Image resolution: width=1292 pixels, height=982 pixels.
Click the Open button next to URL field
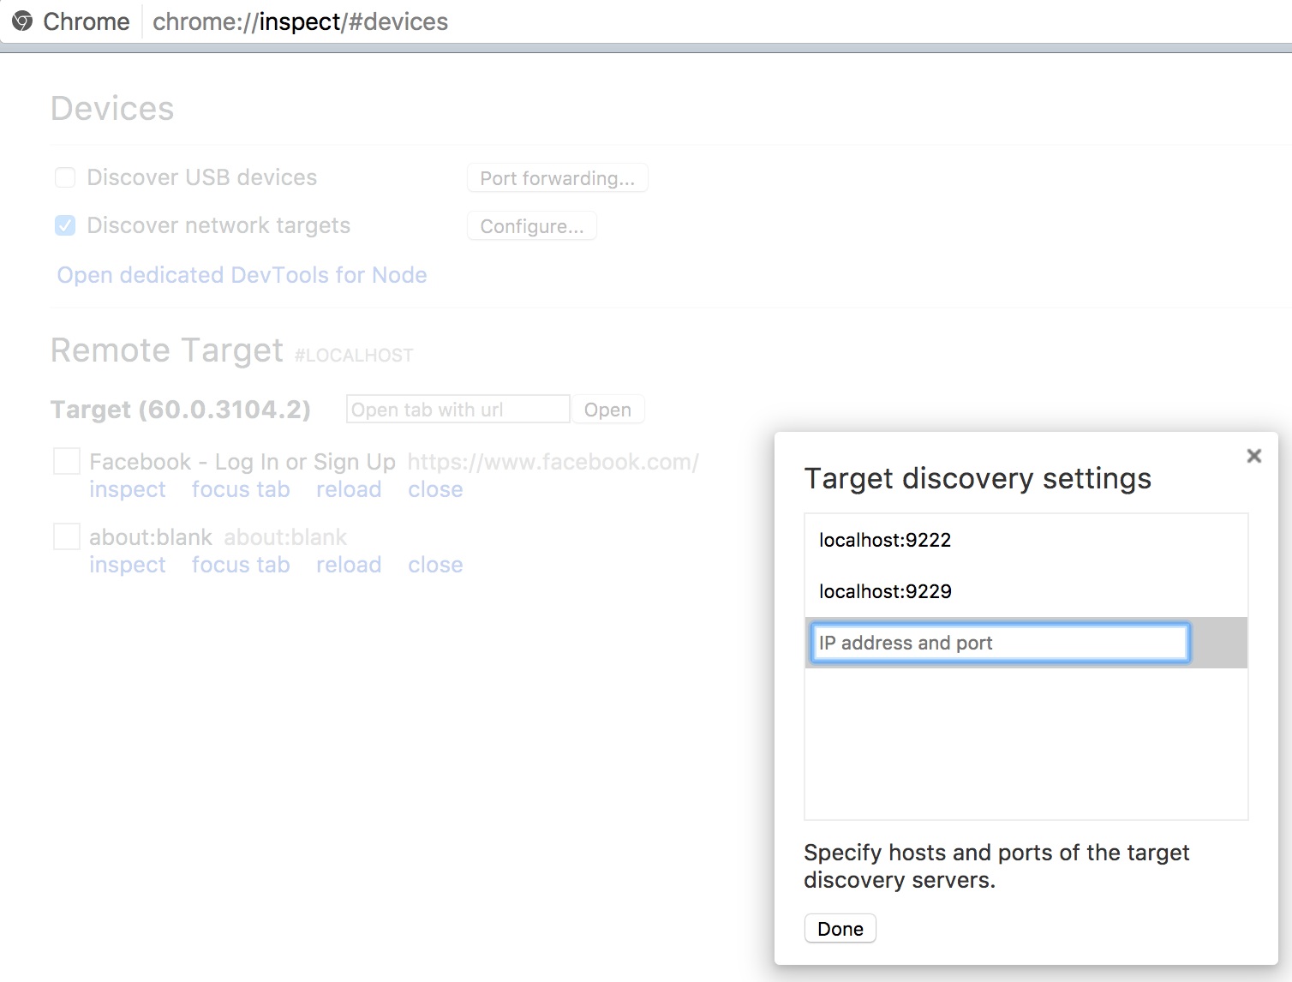(607, 409)
